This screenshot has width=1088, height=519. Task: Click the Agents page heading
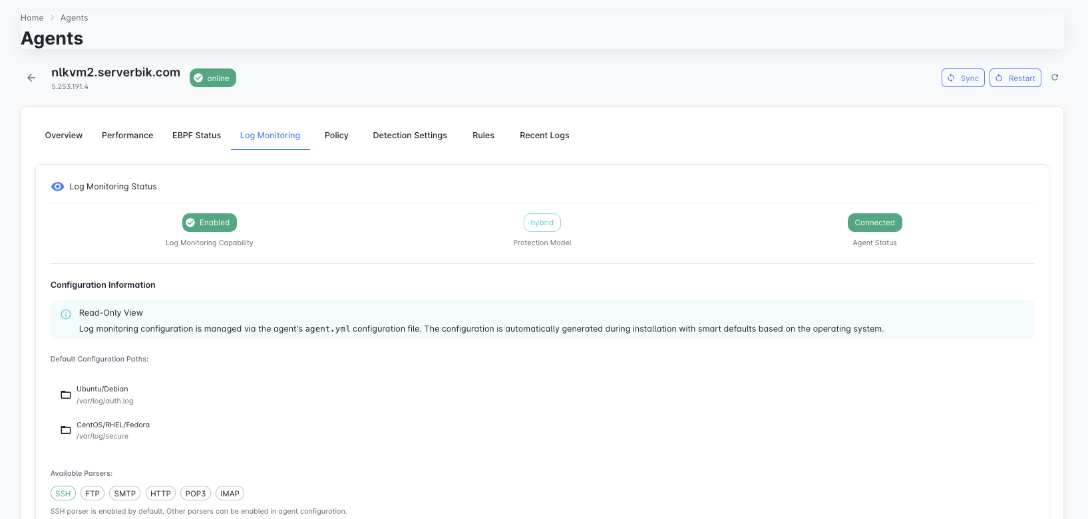pos(52,39)
